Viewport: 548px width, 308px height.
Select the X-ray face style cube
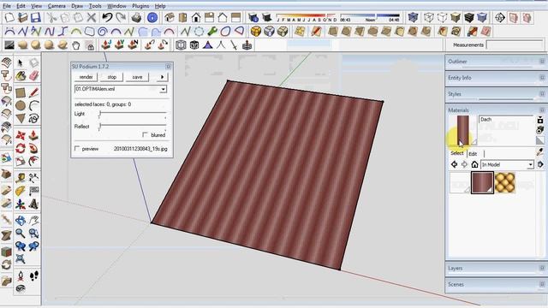coord(413,17)
